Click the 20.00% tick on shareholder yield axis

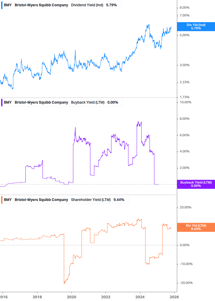tap(185, 207)
